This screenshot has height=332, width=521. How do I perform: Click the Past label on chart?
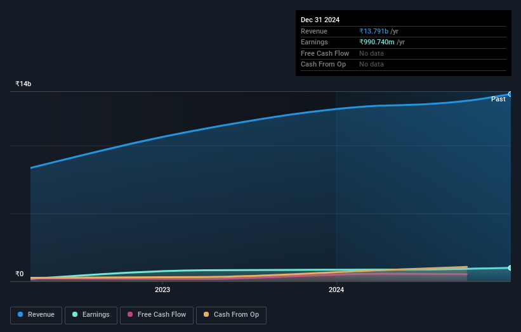coord(498,99)
